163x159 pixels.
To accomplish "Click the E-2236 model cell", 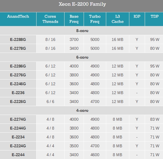I will click(18, 93).
